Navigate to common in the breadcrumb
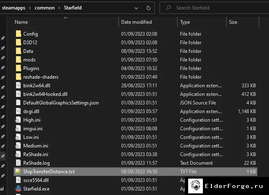 coord(44,8)
